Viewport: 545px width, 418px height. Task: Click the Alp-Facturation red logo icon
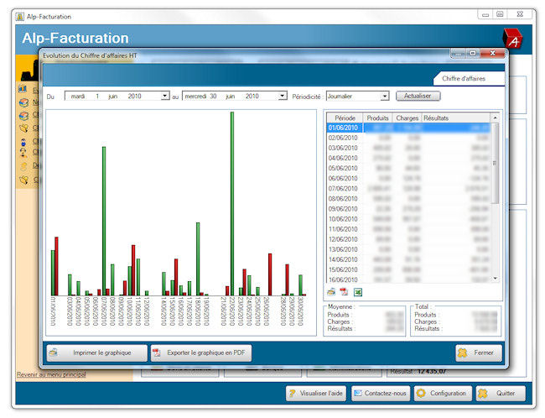(511, 39)
